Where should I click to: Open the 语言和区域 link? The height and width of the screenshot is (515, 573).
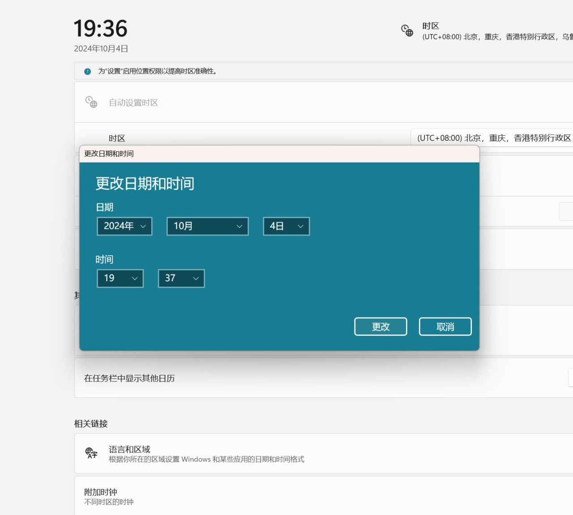tap(324, 453)
